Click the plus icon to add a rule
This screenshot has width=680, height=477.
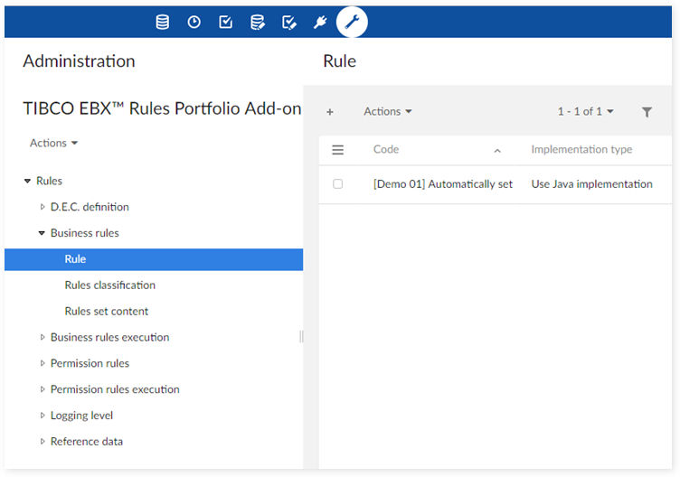(330, 112)
